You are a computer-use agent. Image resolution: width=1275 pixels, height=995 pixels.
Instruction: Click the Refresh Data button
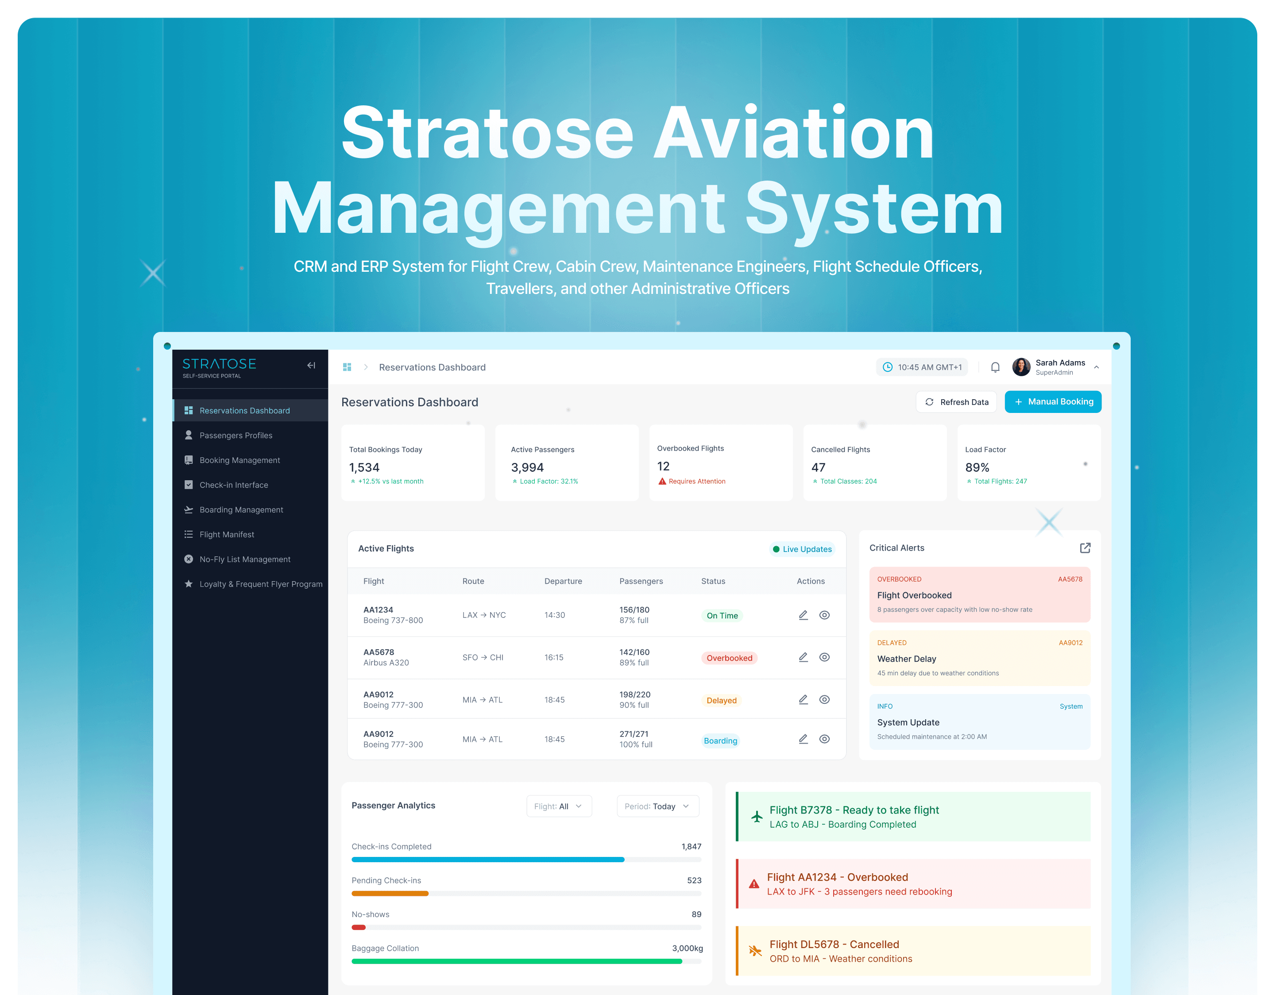[956, 402]
